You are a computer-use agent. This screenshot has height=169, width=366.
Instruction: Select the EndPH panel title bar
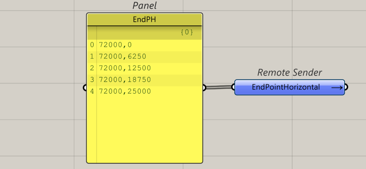pyautogui.click(x=144, y=20)
